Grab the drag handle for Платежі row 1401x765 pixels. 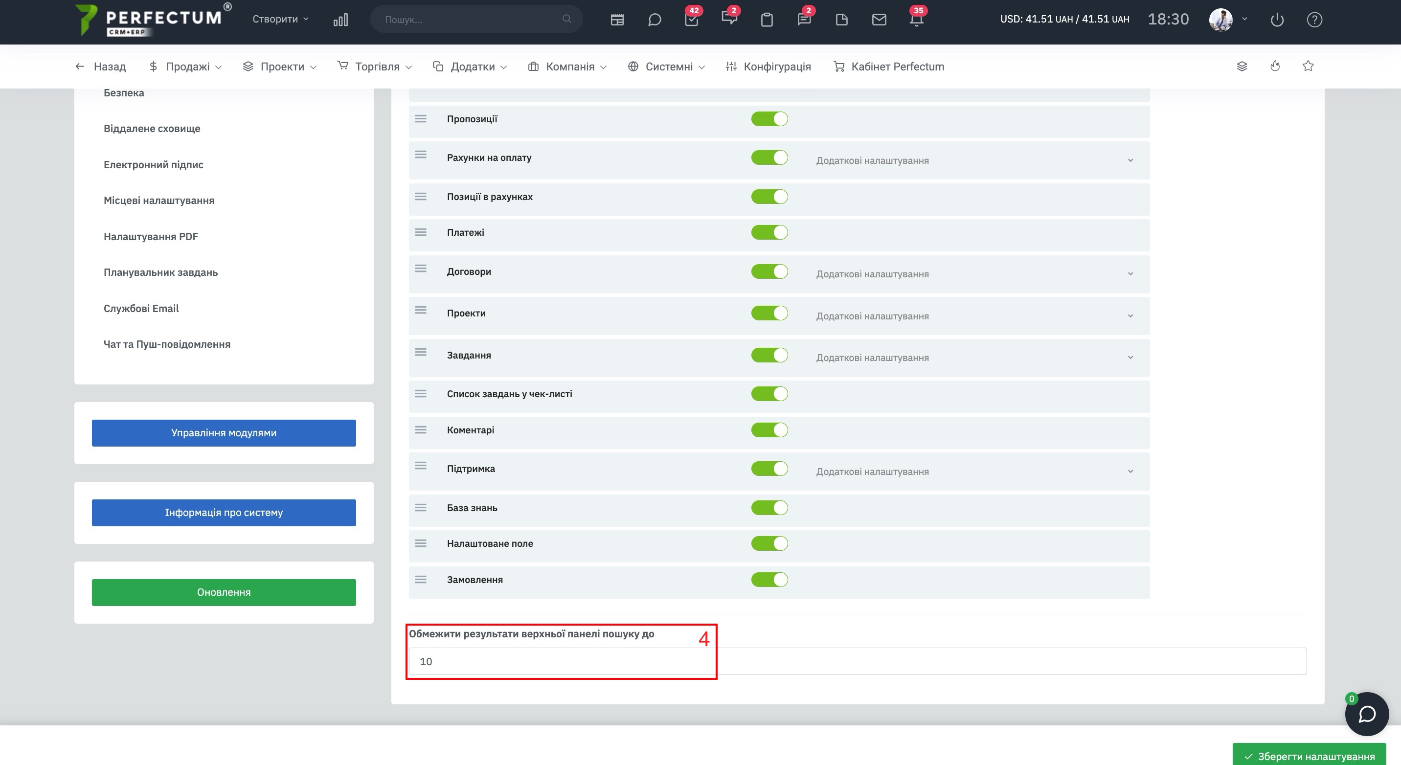[x=420, y=233]
